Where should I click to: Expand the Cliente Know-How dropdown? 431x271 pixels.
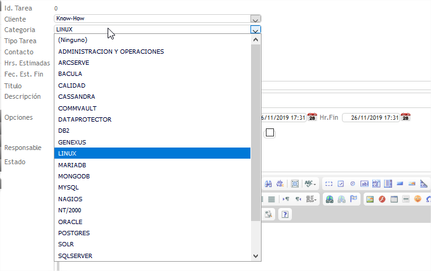click(x=255, y=19)
